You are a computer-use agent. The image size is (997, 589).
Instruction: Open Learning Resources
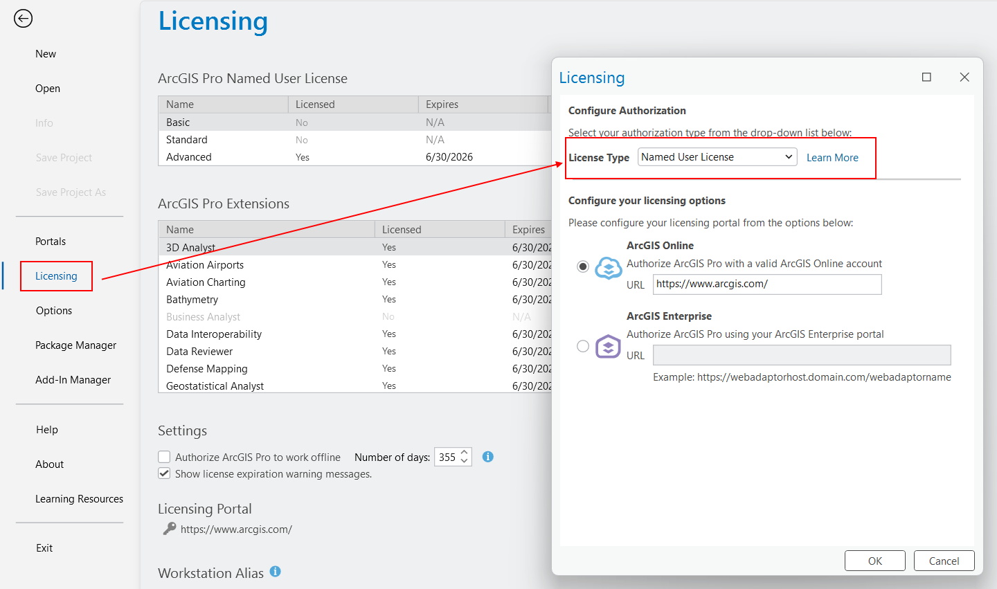(79, 499)
